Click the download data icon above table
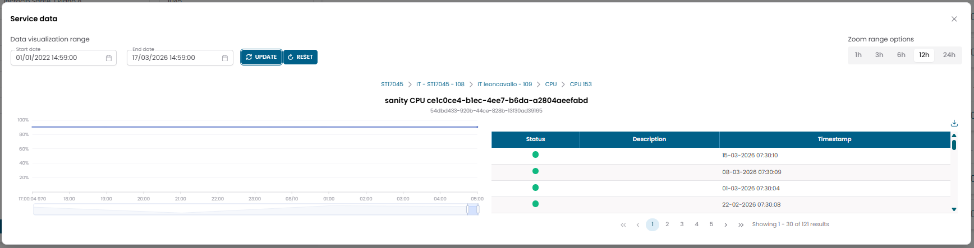 (954, 123)
